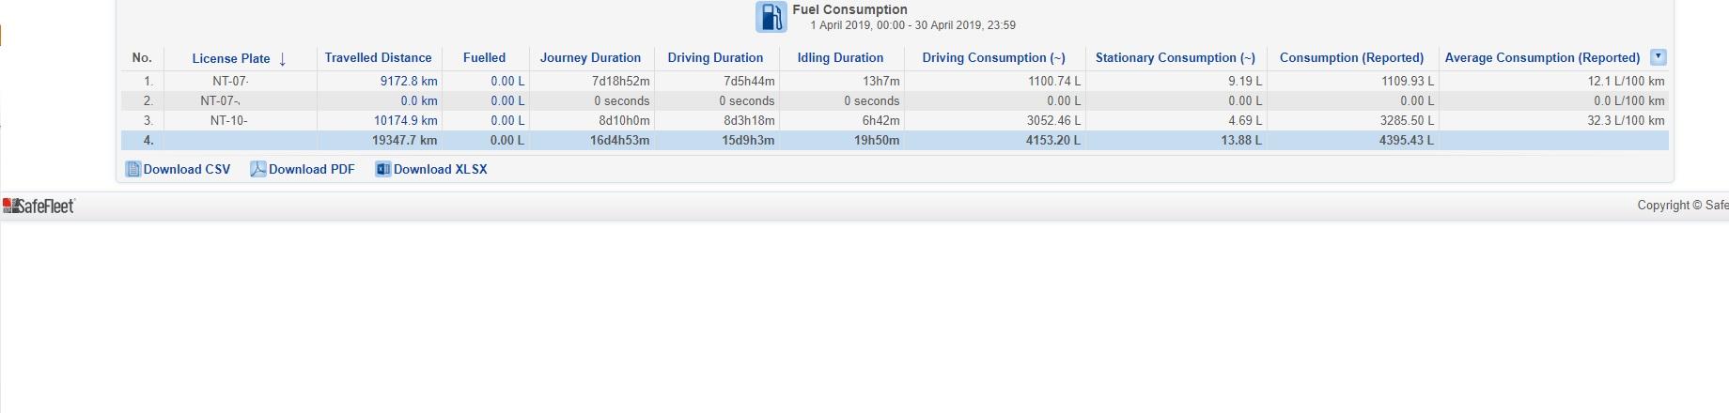The height and width of the screenshot is (413, 1729).
Task: Select the Idling Duration column header
Action: pos(840,58)
